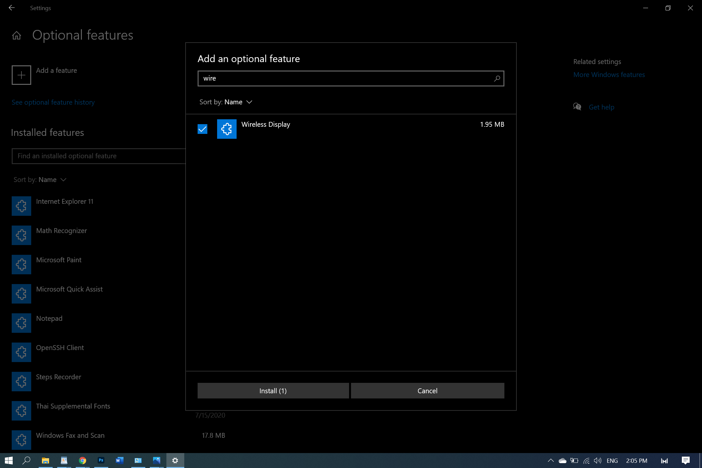Open the Windows Start menu
The width and height of the screenshot is (702, 468).
pos(9,461)
